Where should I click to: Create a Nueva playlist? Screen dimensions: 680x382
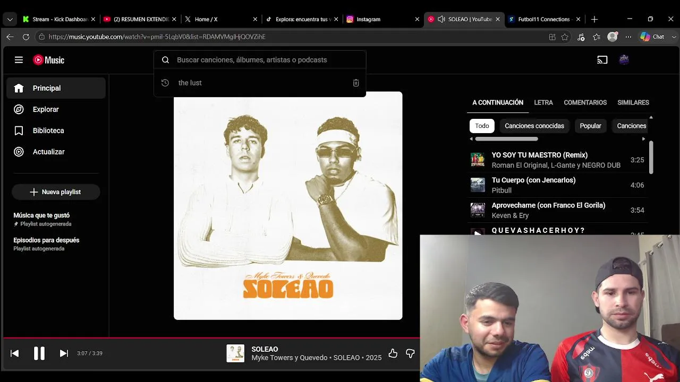[56, 192]
